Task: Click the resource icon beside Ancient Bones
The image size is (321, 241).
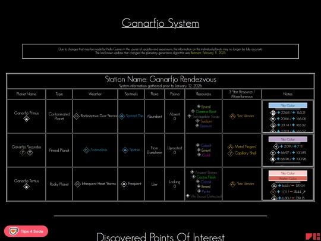Action: pos(192,172)
